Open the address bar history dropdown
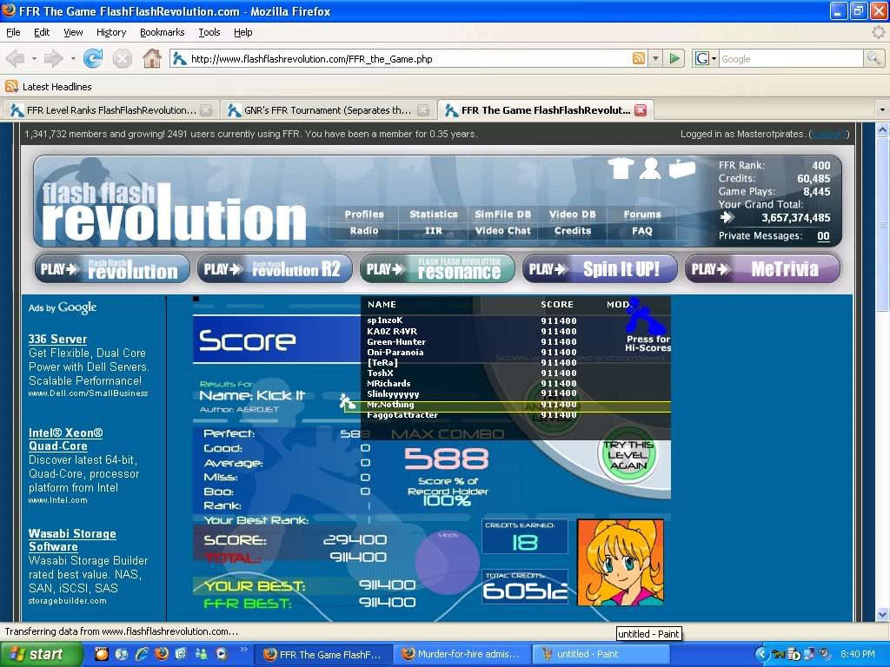This screenshot has width=890, height=667. coord(655,59)
